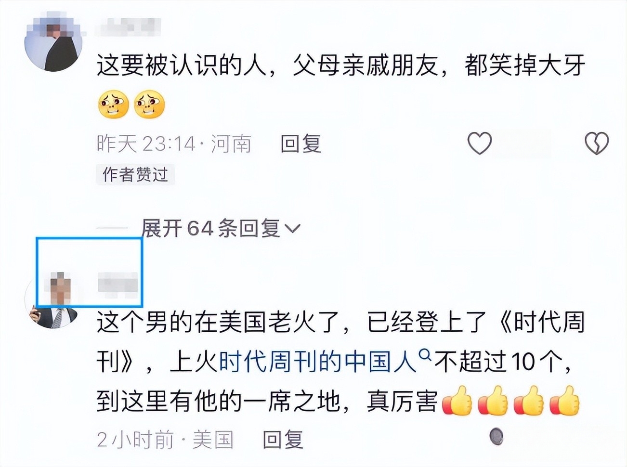The height and width of the screenshot is (467, 627).
Task: Tap the dark icon beside the 美国 comment
Action: coord(496,437)
